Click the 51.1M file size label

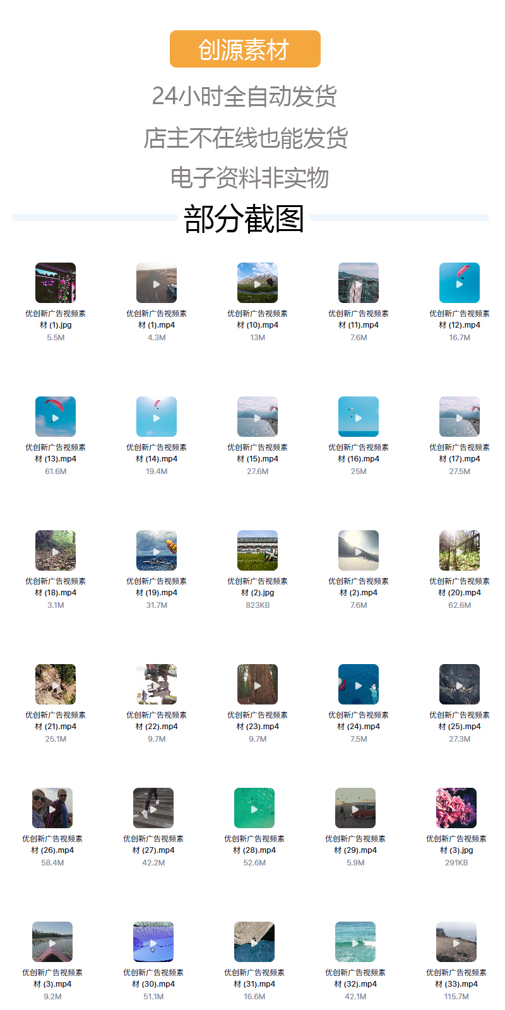click(153, 997)
